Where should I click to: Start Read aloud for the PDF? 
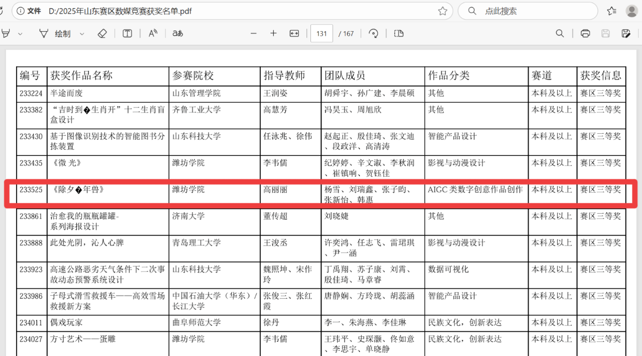(153, 34)
